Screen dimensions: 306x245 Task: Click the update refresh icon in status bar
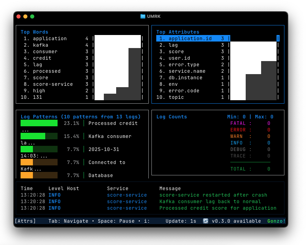pyautogui.click(x=206, y=221)
